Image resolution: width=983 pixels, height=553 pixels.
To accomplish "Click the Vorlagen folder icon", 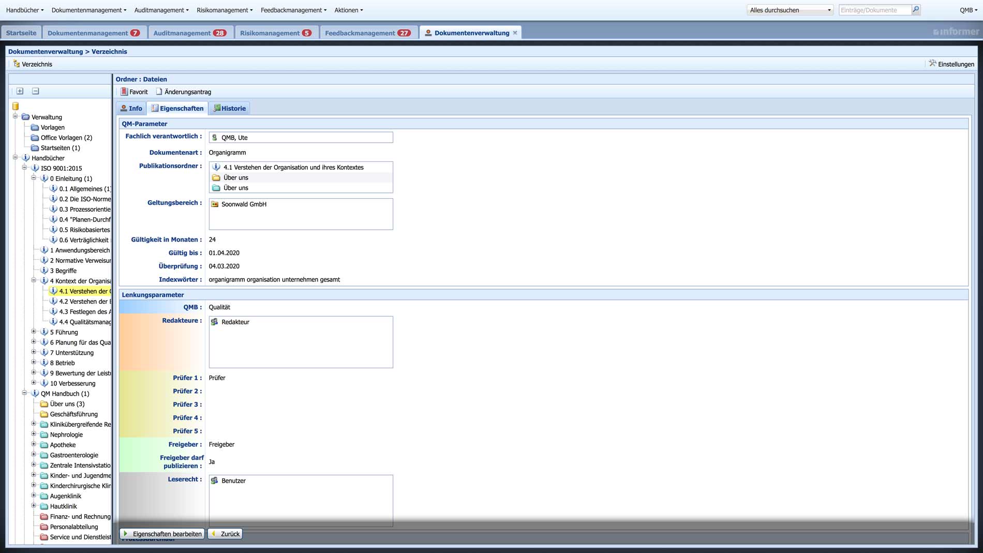I will click(35, 127).
